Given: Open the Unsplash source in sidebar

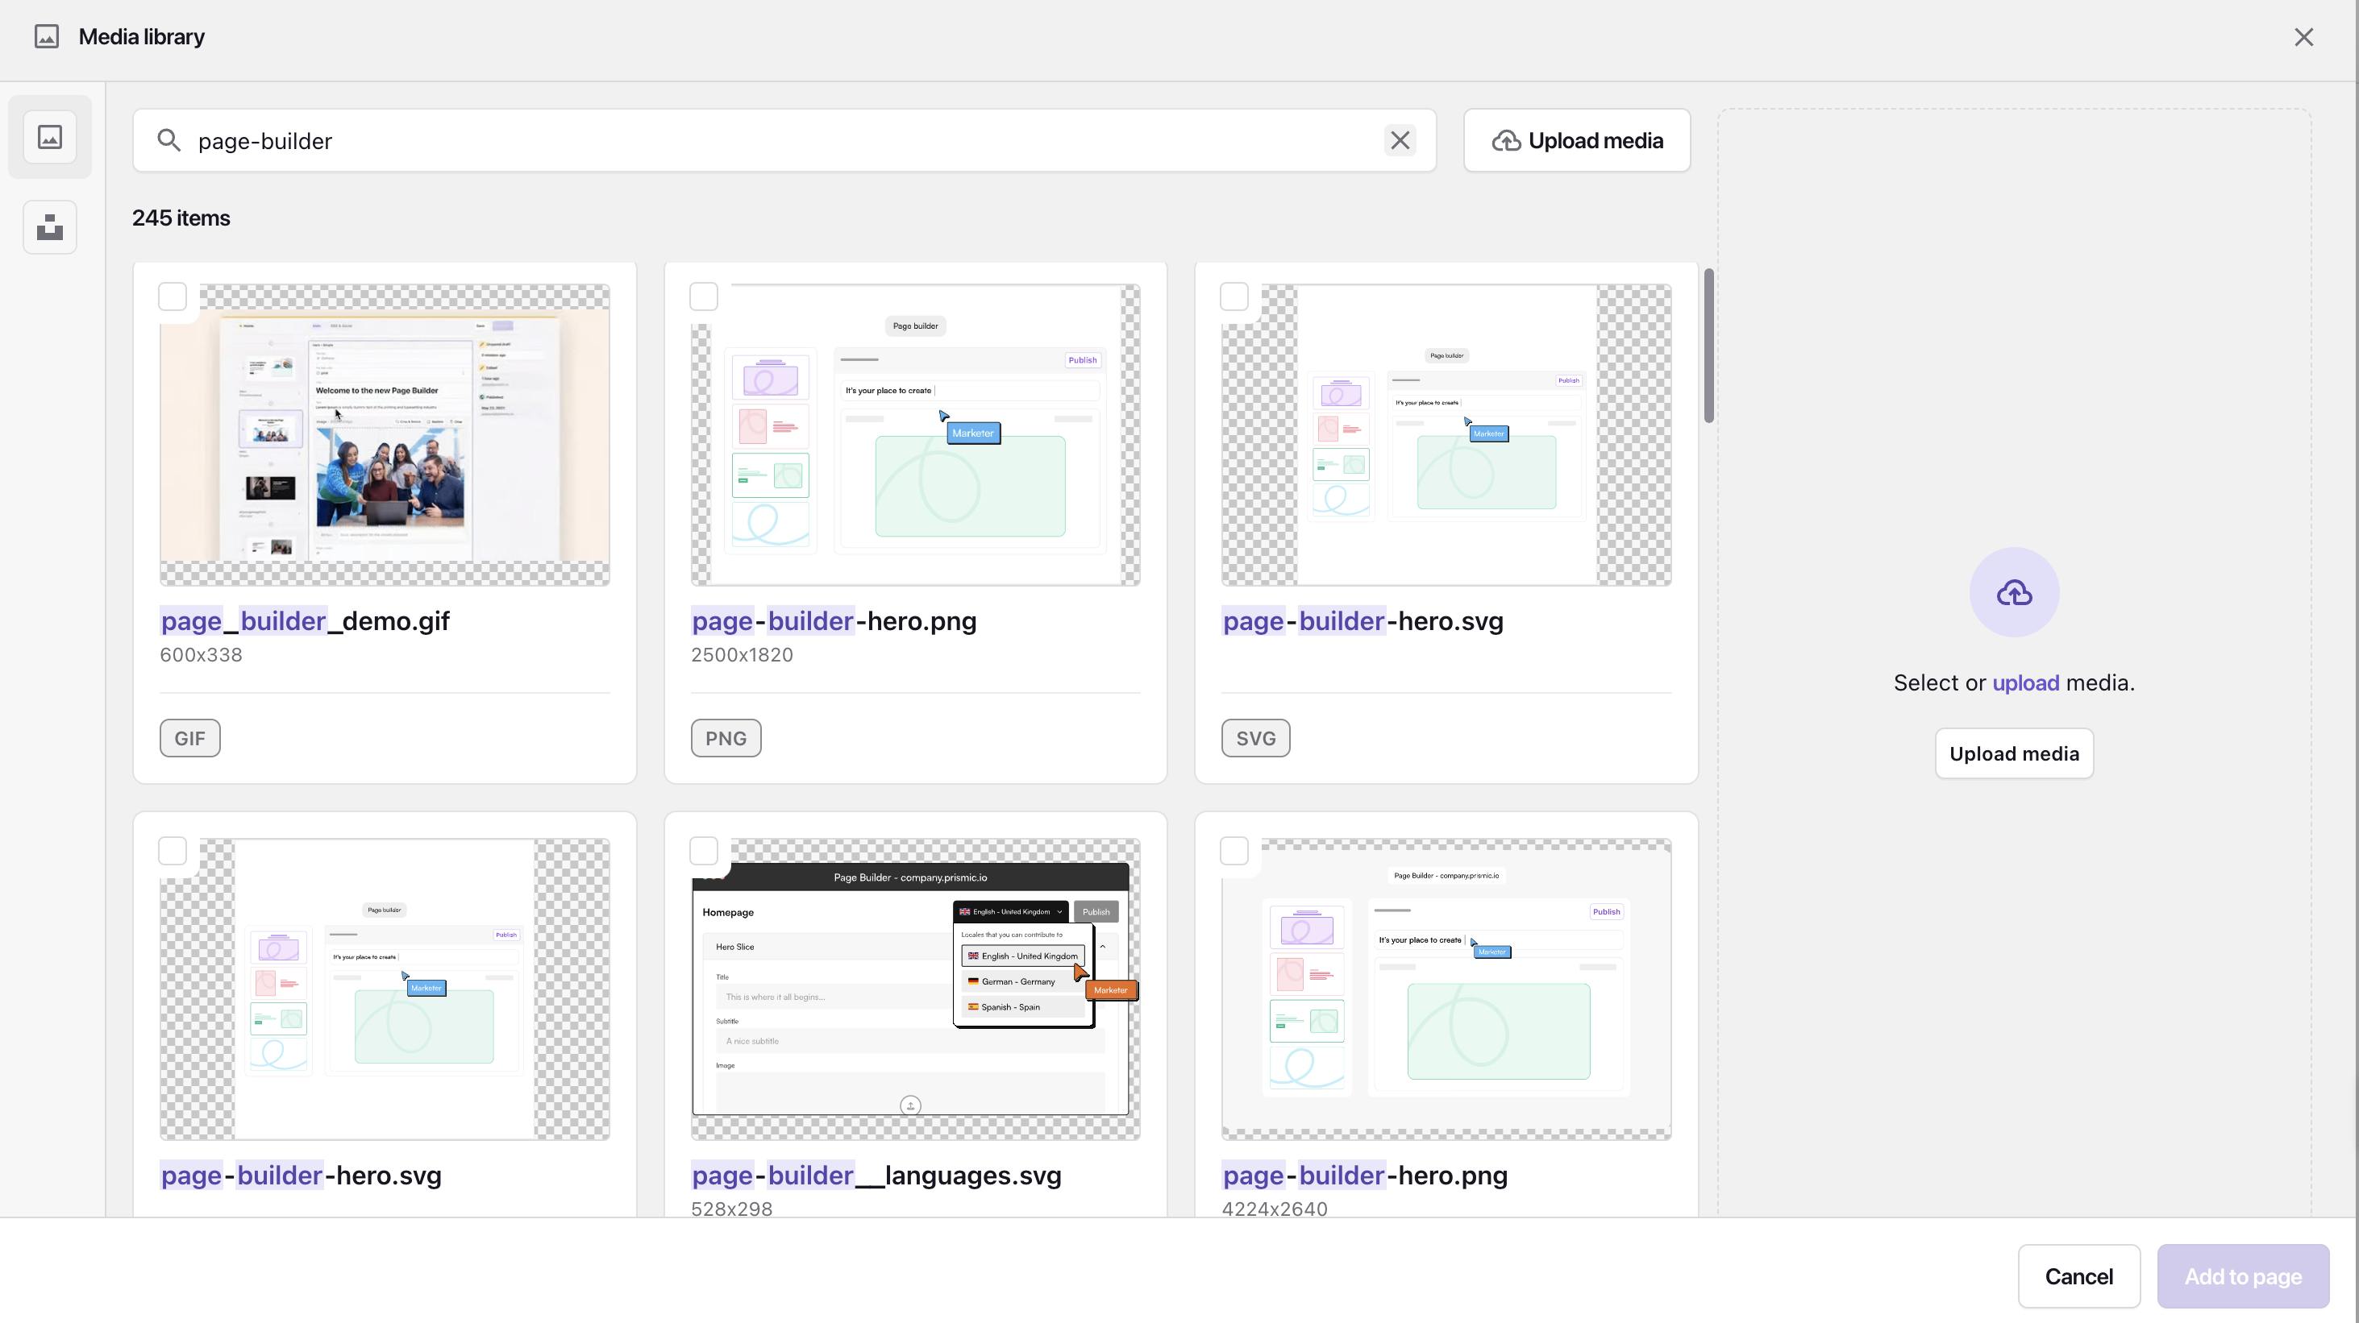Looking at the screenshot, I should pos(49,227).
